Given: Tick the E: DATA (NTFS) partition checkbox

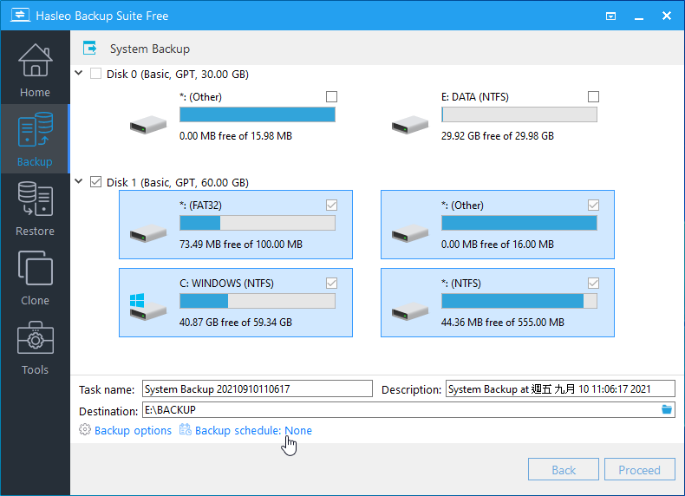Looking at the screenshot, I should (593, 96).
